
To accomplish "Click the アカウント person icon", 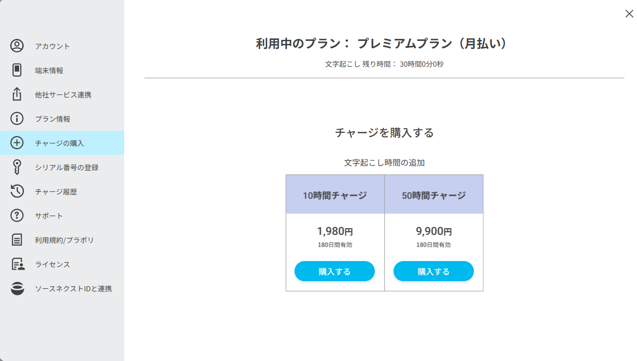I will [17, 46].
